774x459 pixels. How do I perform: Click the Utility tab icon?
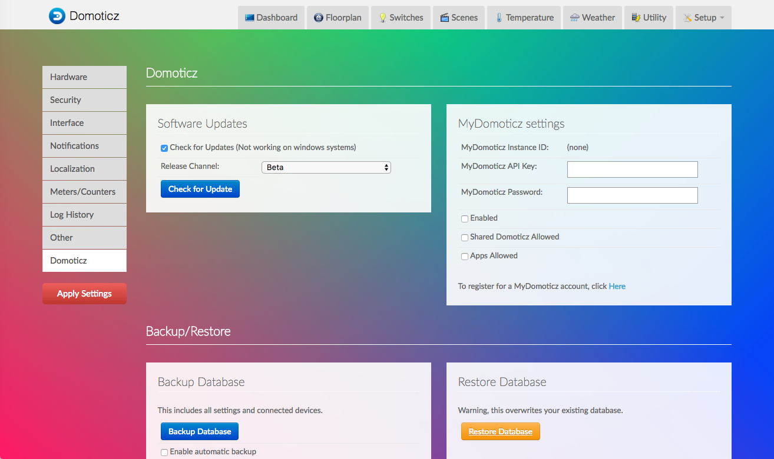(636, 18)
